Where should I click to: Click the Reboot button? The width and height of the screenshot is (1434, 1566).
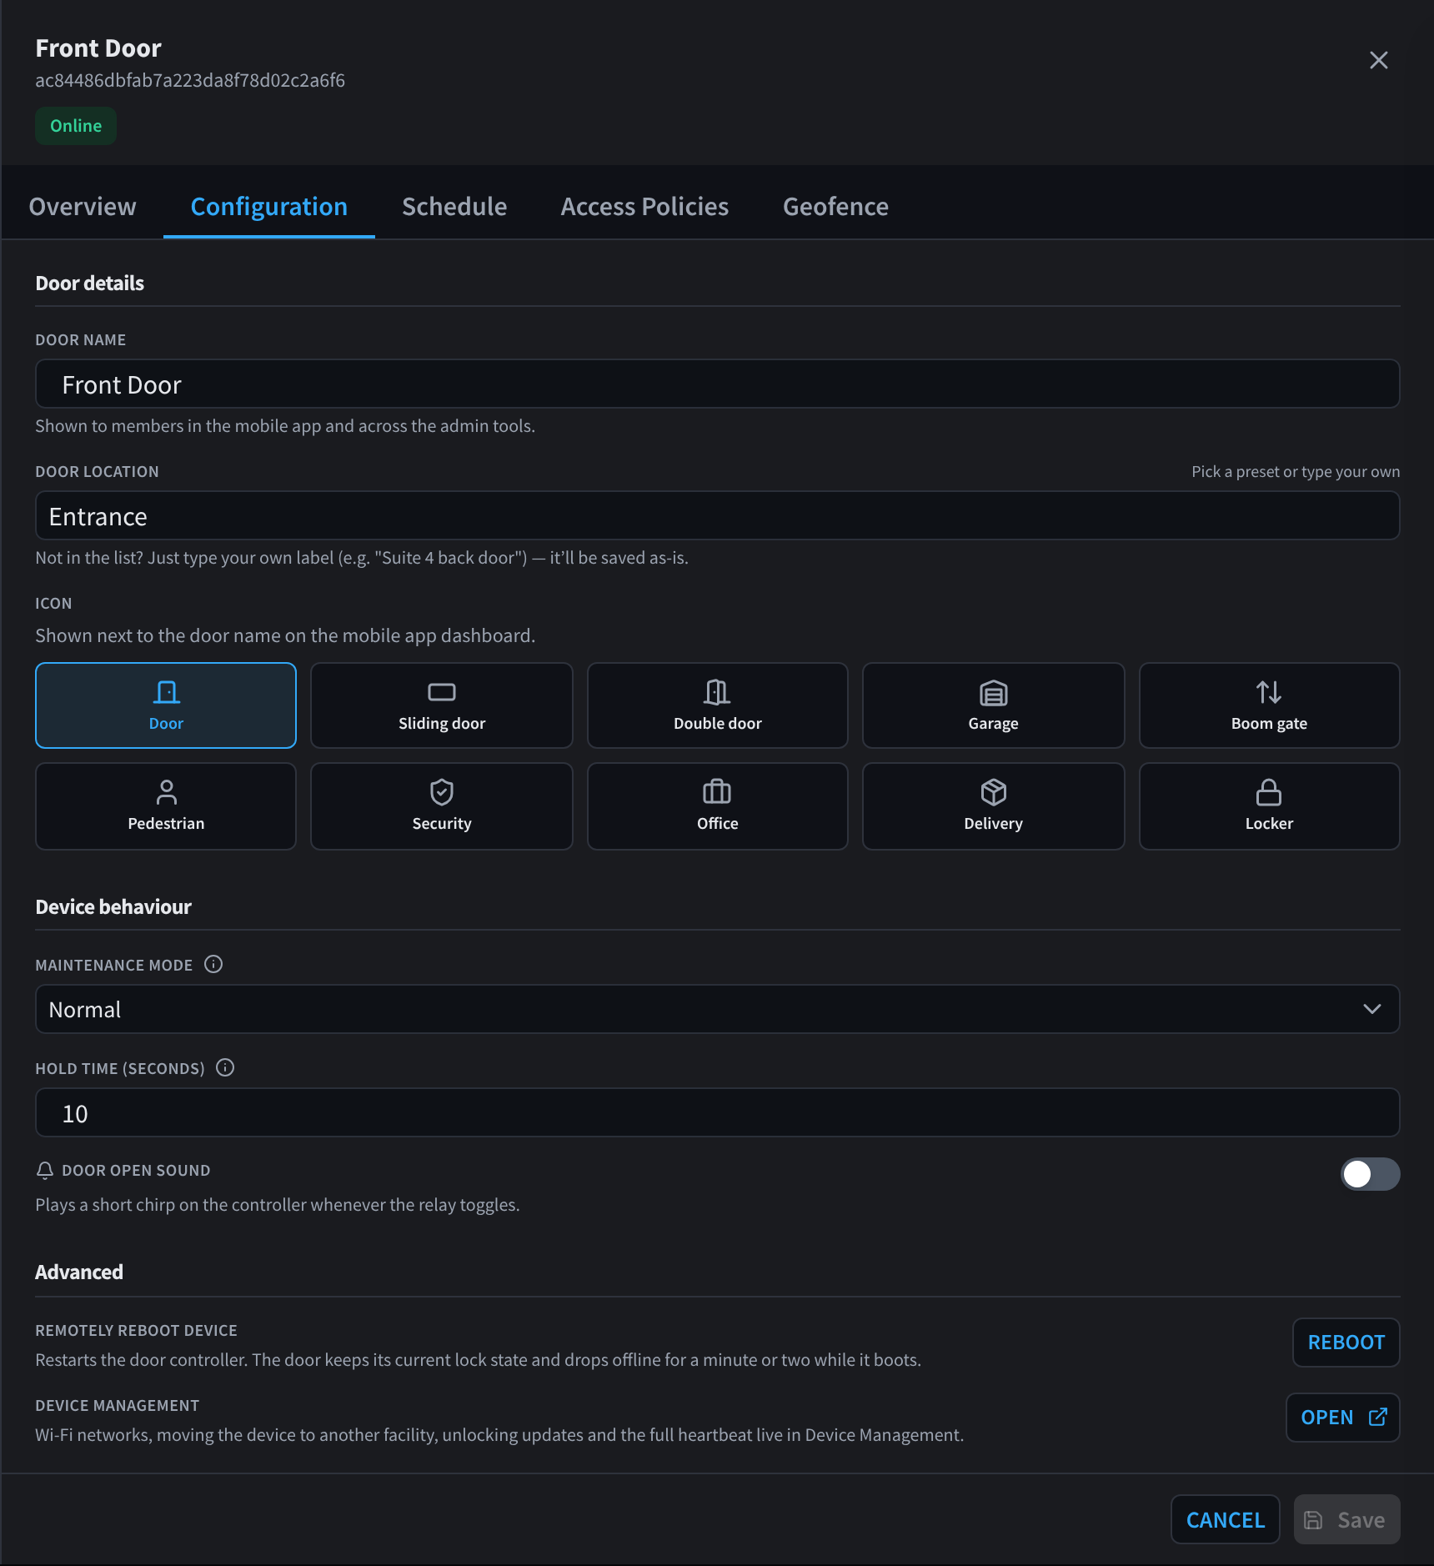point(1346,1343)
